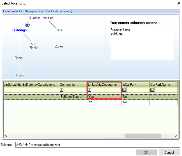The height and width of the screenshot is (156, 182).
Task: Confirm selection with the OK button
Action: point(146,153)
